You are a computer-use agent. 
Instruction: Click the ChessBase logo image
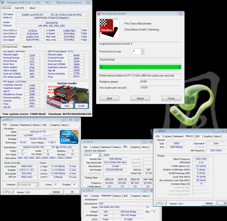click(x=109, y=28)
